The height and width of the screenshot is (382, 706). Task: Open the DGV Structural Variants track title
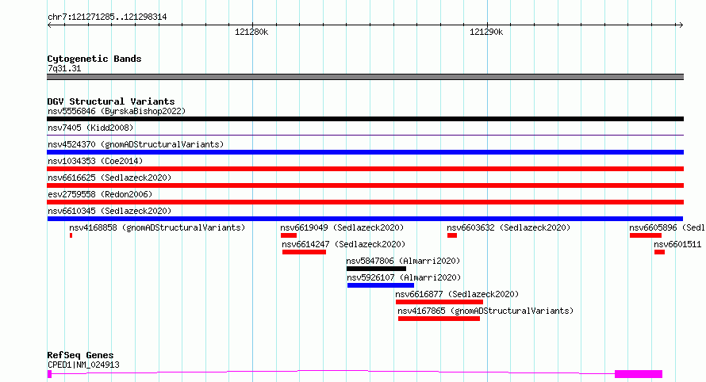point(111,101)
